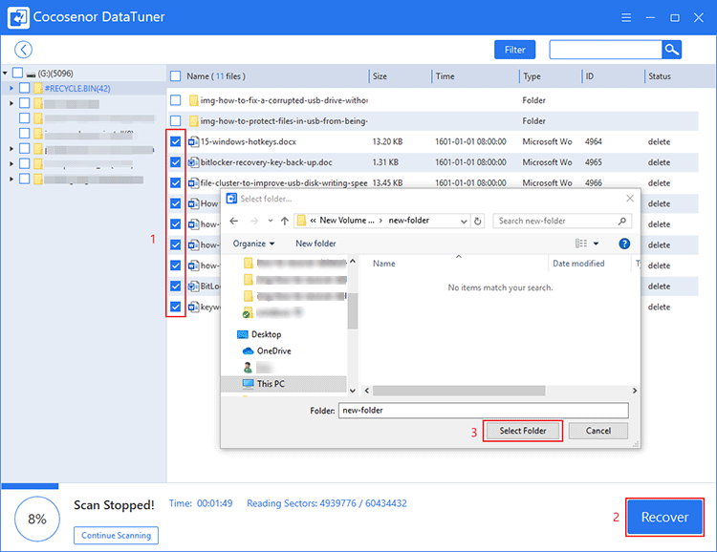Select Desktop icon in dialog navigation pane
Screen dimensions: 717x552
point(243,334)
